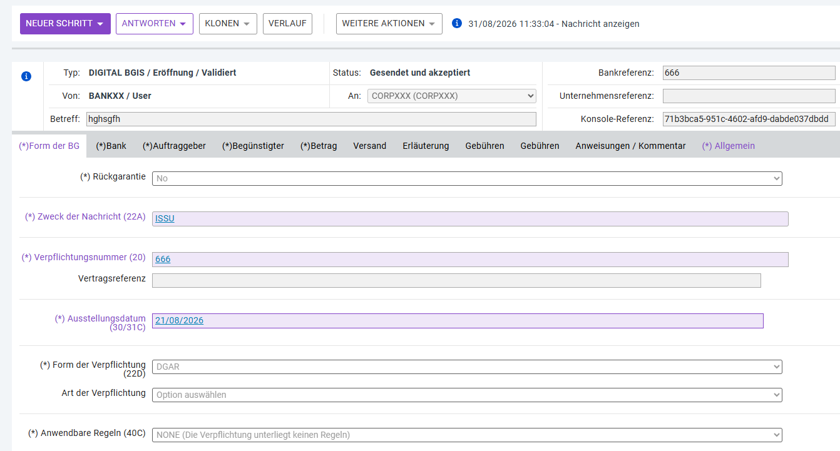This screenshot has width=840, height=451.
Task: Expand the Anwendbare Regeln (40C) dropdown
Action: point(467,435)
